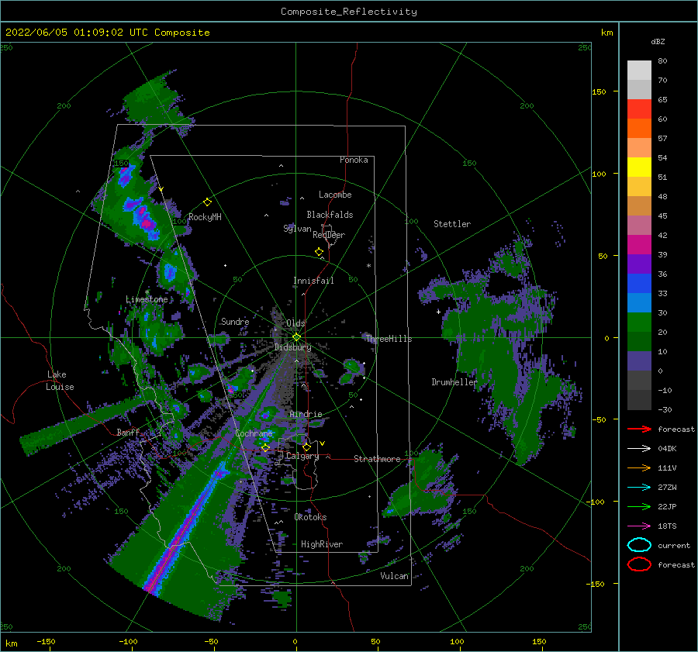Click the Limestone label

[x=147, y=299]
